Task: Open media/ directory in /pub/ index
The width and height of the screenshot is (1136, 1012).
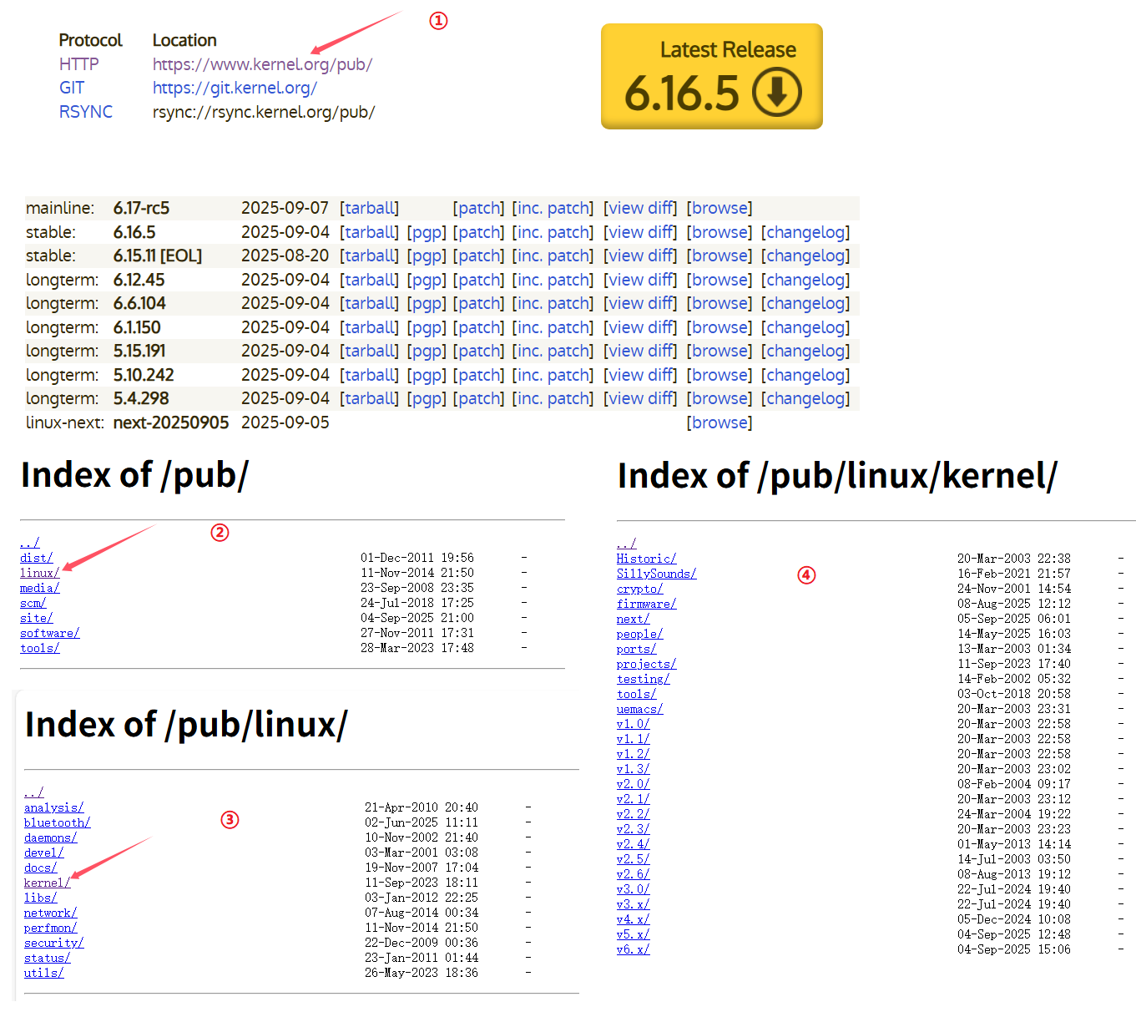Action: click(x=39, y=588)
